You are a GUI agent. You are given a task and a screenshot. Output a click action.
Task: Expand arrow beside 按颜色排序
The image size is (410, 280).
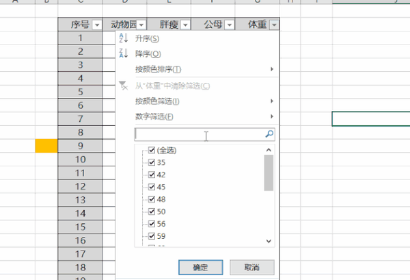pos(272,69)
